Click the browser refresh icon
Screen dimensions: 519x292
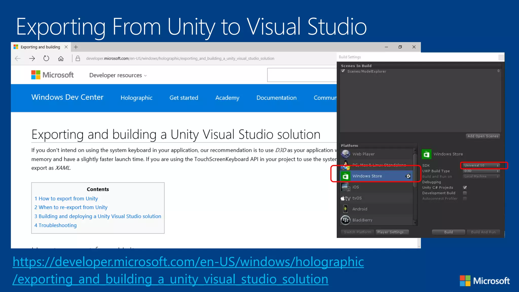(46, 59)
